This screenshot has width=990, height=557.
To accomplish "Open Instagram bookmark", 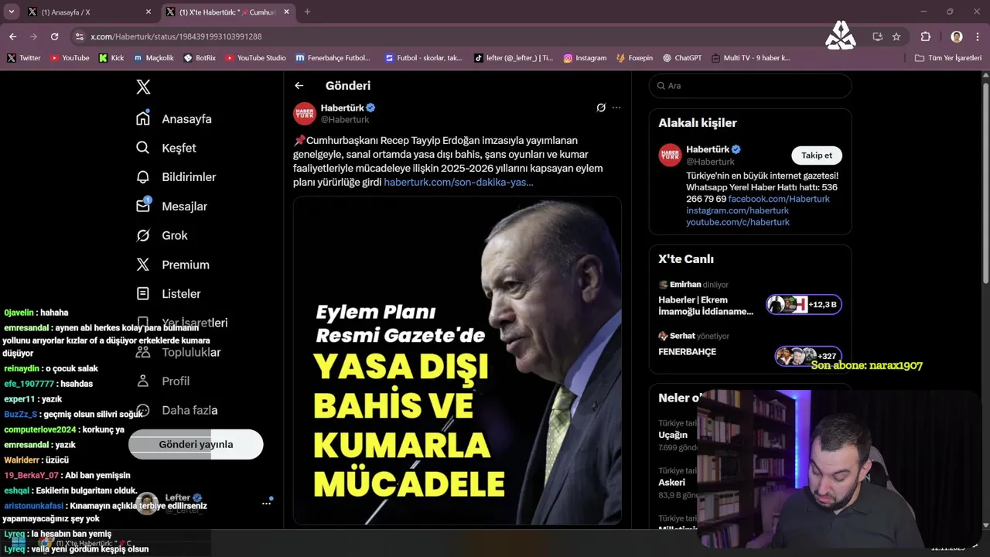I will pyautogui.click(x=585, y=58).
